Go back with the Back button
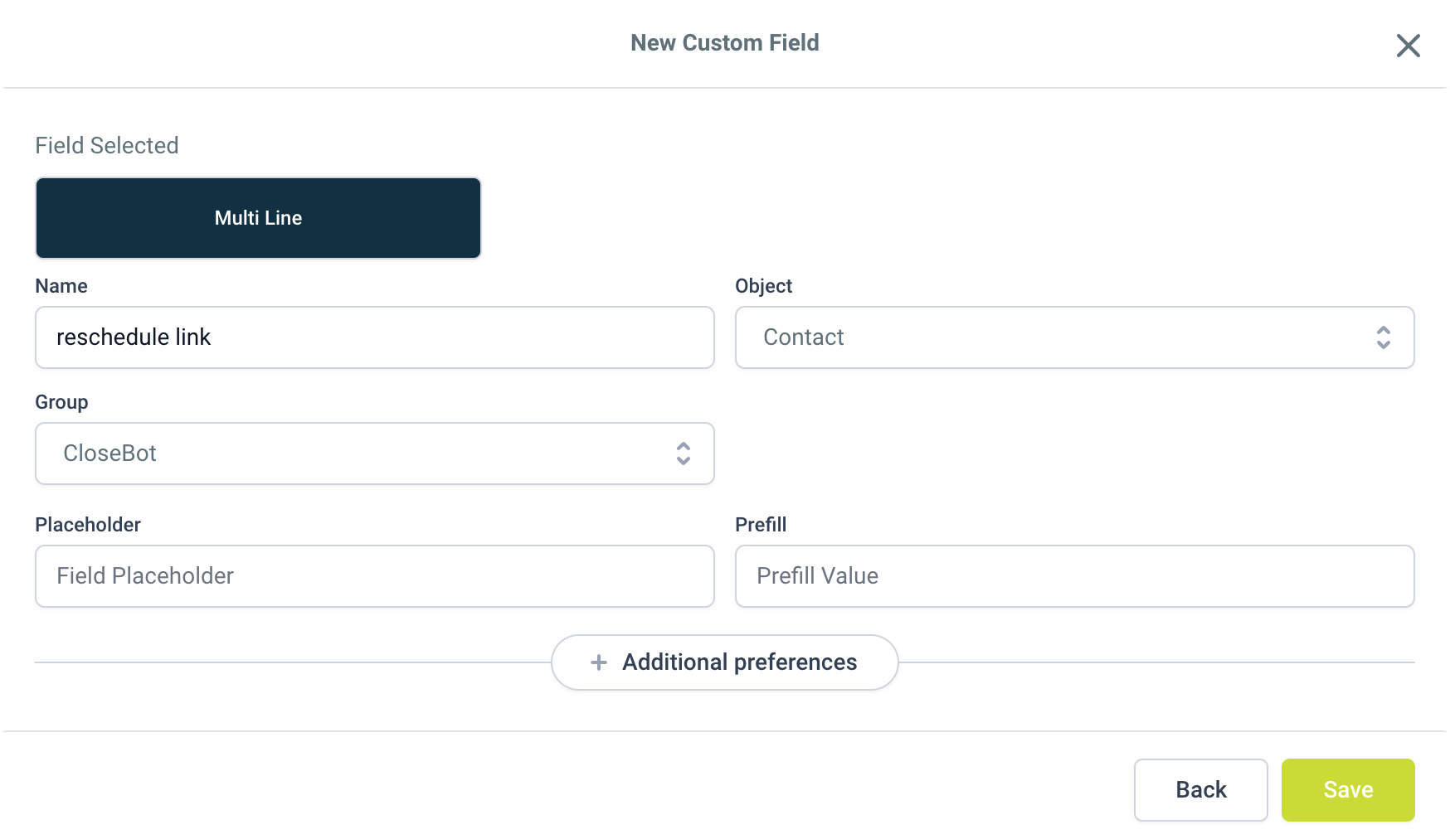Screen dimensions: 1450x839 click(1200, 790)
